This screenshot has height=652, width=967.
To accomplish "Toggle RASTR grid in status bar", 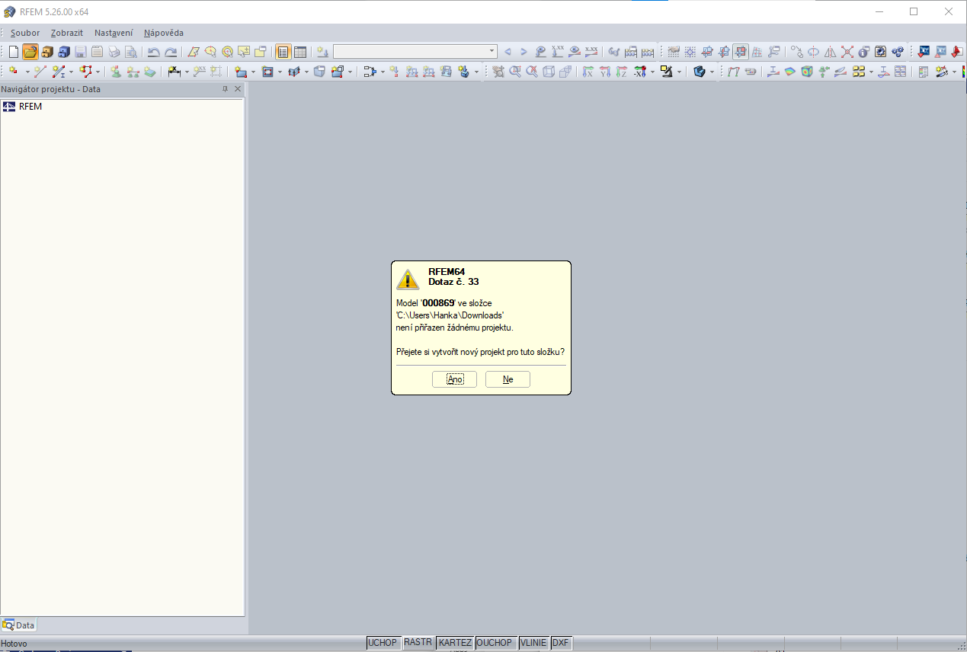I will point(418,643).
